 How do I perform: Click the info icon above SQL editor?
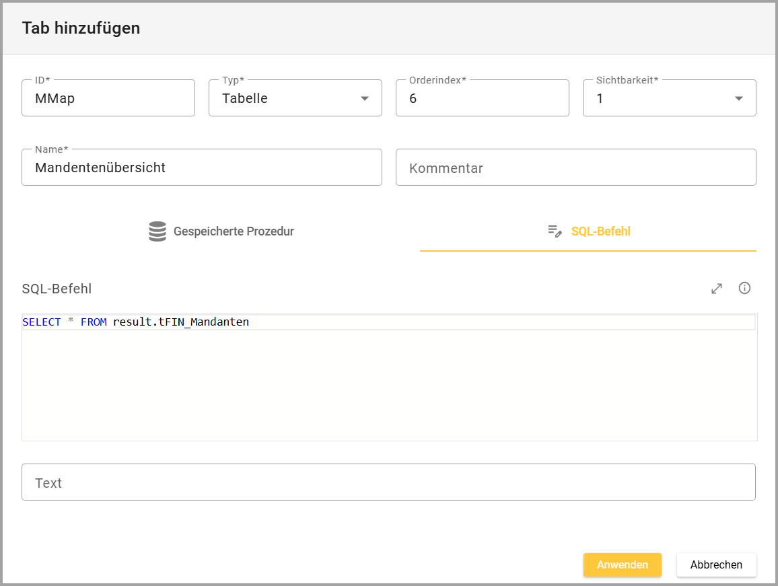(744, 289)
